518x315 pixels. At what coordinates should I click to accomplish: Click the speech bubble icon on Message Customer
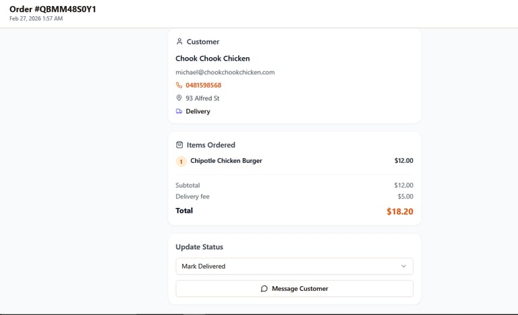(264, 289)
